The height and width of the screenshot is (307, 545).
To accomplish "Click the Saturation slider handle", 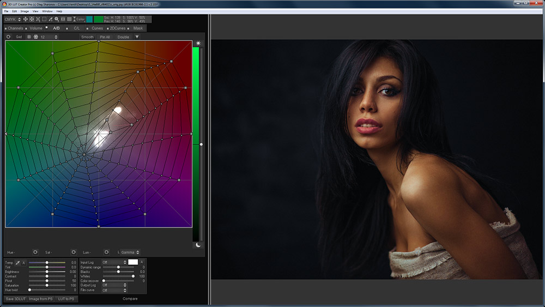I will coord(47,285).
